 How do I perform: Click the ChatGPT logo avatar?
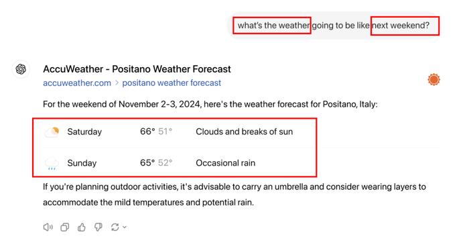click(21, 69)
